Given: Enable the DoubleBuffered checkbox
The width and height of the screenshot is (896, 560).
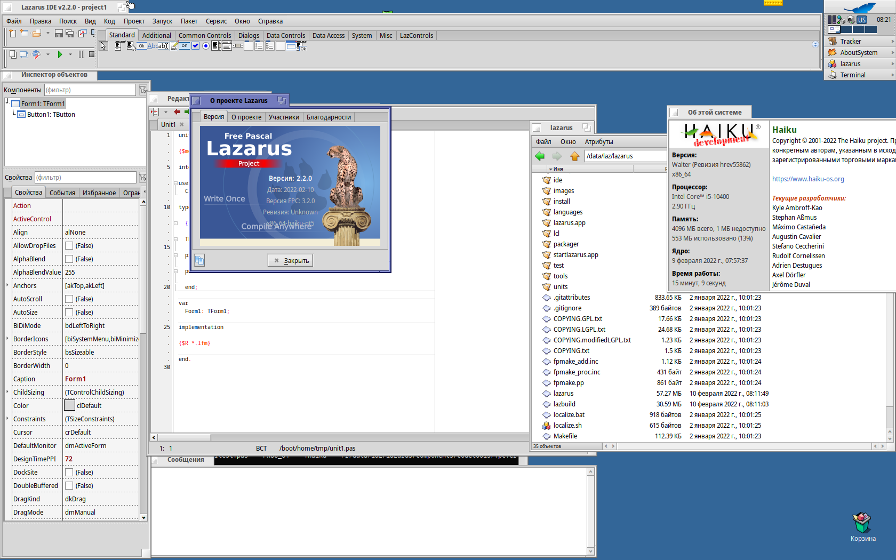Looking at the screenshot, I should [69, 486].
